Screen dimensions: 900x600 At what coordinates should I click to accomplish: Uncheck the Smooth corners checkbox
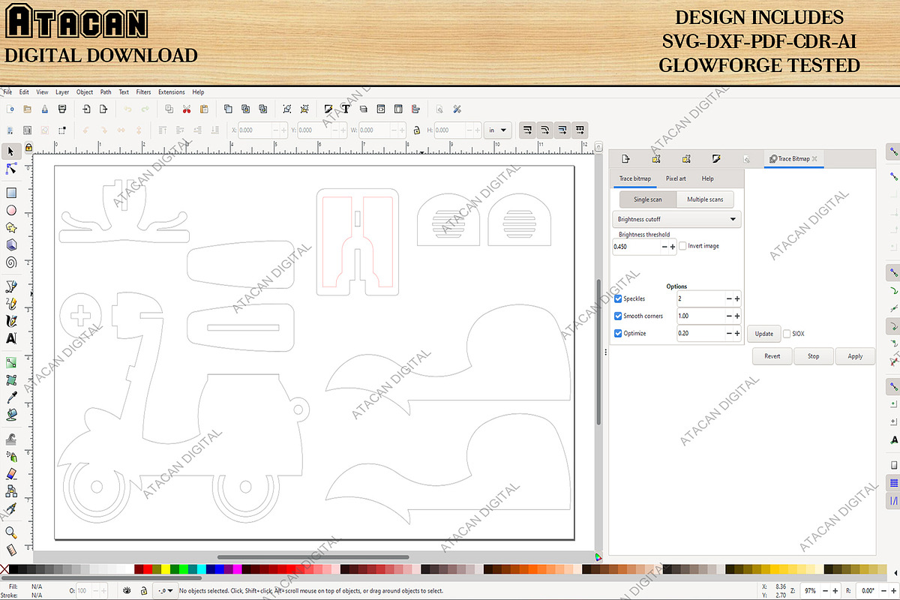(618, 316)
